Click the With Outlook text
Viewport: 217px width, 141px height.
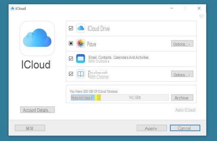pyautogui.click(x=99, y=61)
